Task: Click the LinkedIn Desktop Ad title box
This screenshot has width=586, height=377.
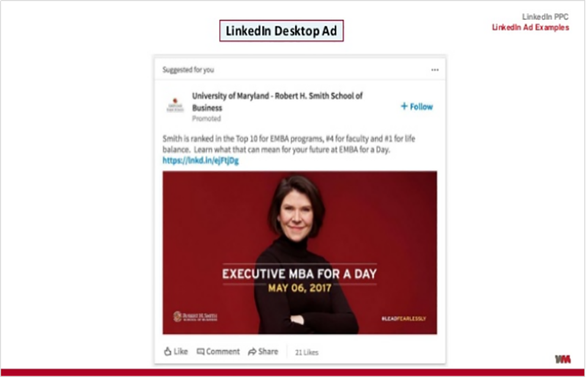Action: pos(281,31)
